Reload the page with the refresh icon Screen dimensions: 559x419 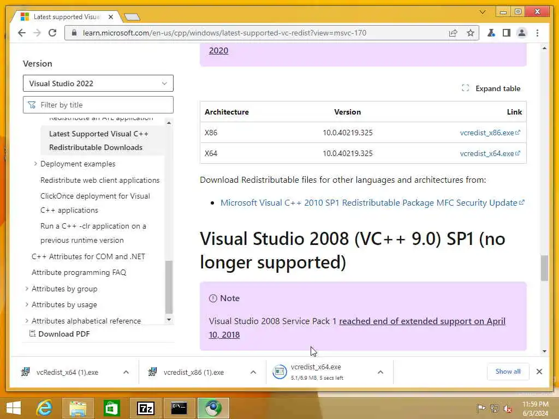tap(52, 33)
